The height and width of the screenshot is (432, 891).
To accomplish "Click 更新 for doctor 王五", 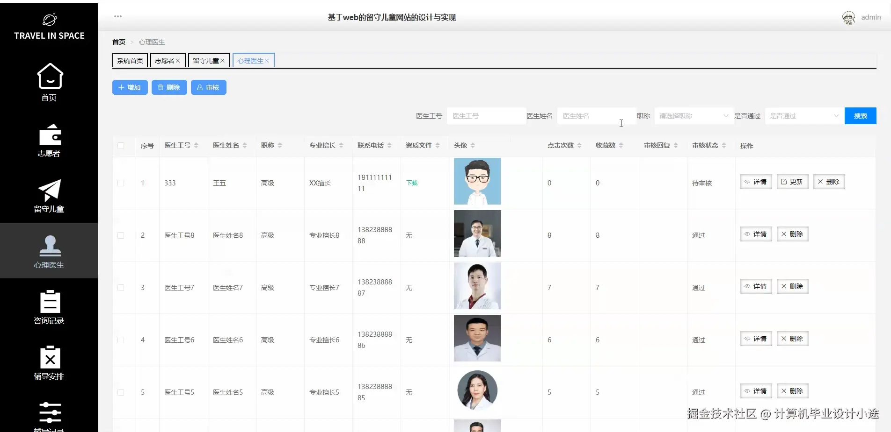I will [793, 182].
